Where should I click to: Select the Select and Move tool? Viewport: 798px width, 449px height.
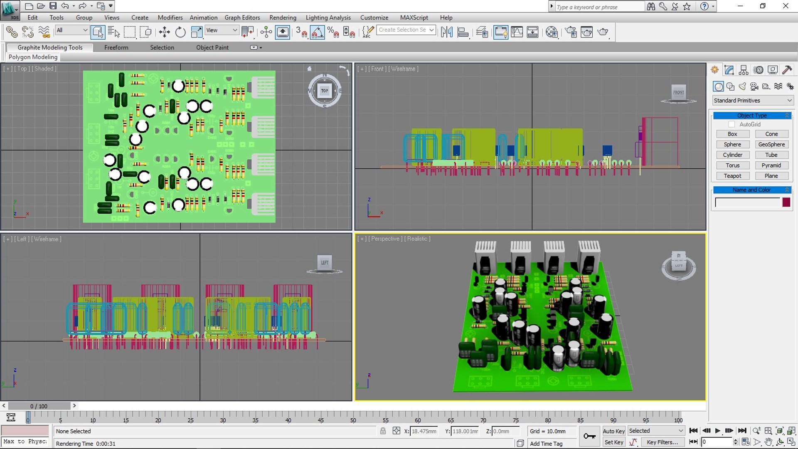pyautogui.click(x=165, y=32)
